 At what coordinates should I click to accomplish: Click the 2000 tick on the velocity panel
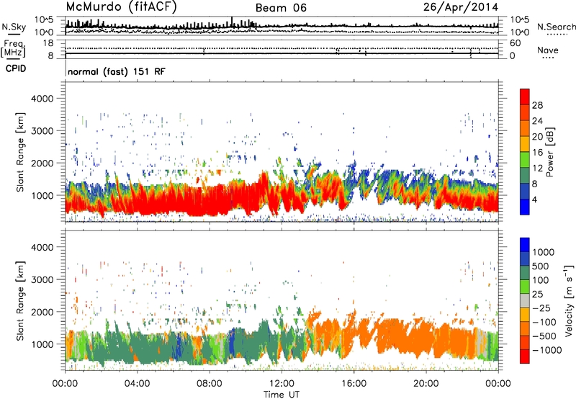(42, 312)
